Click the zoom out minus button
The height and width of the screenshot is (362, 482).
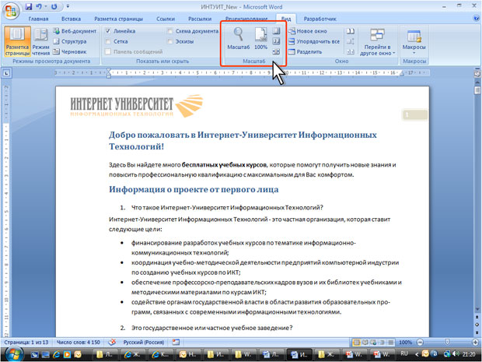[x=421, y=343]
